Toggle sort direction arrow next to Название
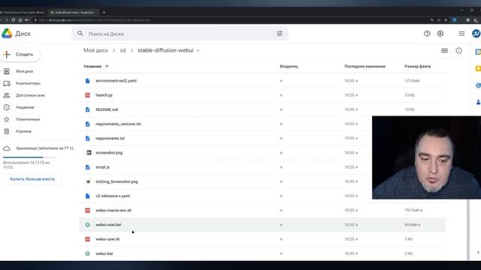The image size is (481, 270). (x=107, y=67)
